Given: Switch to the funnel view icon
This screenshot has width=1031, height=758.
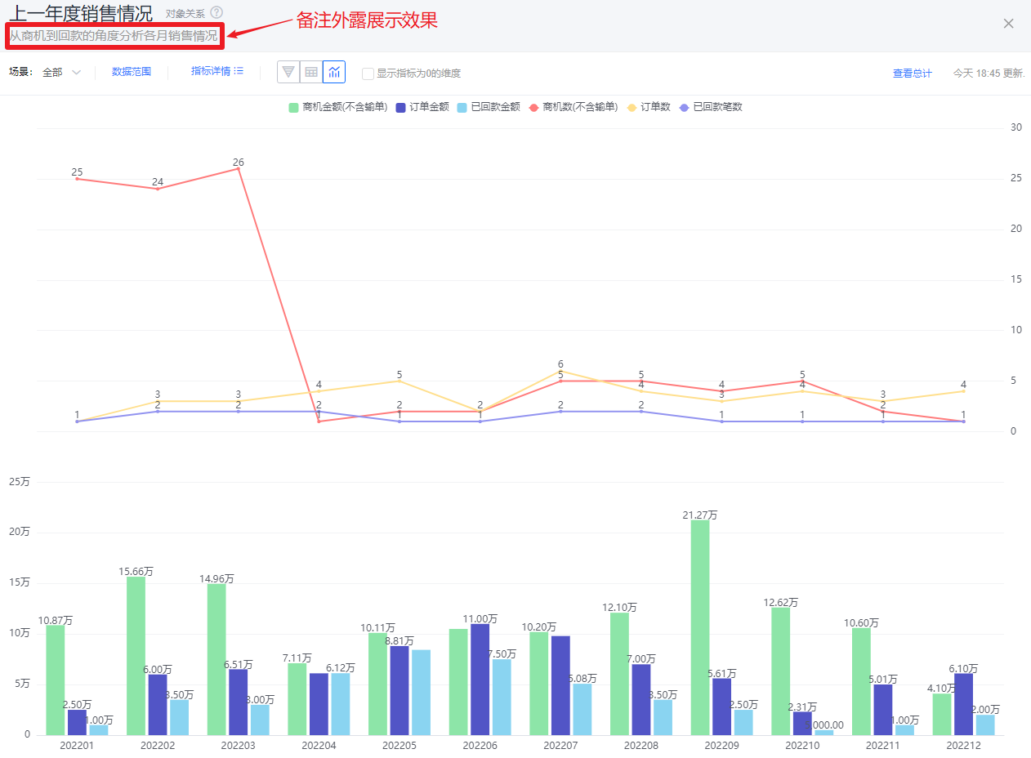Looking at the screenshot, I should click(x=288, y=72).
